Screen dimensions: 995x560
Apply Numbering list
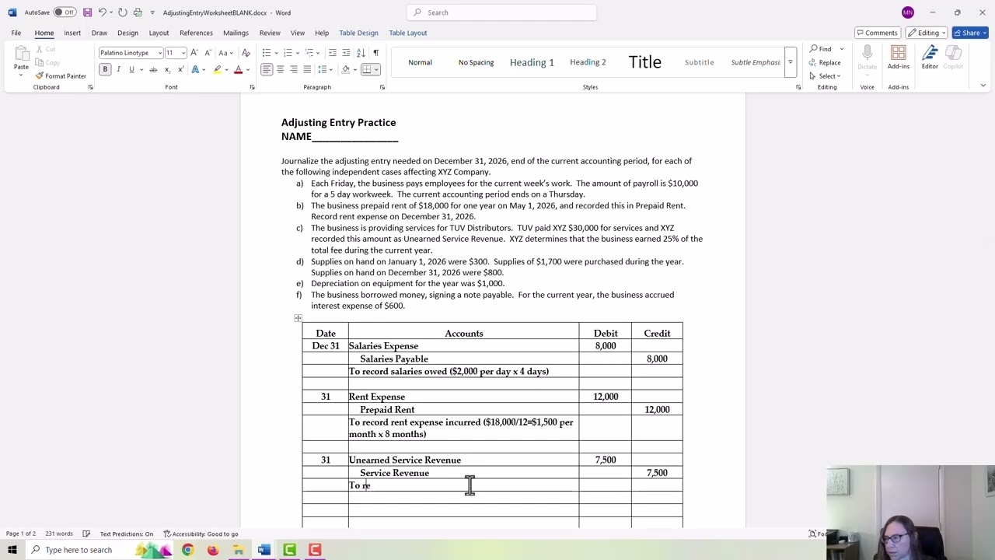tap(288, 52)
